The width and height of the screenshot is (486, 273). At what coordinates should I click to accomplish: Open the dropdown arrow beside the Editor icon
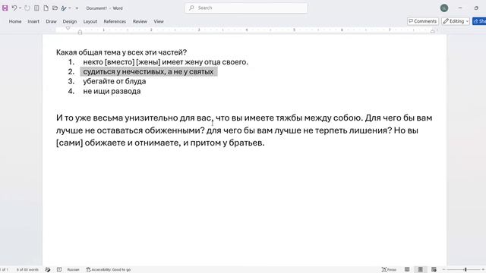70,8
